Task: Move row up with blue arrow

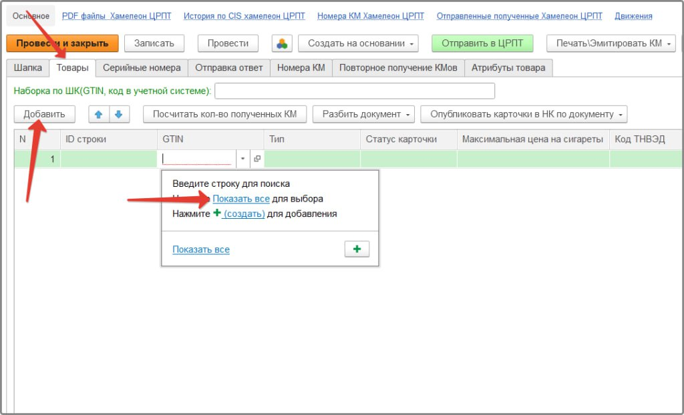Action: pos(99,114)
